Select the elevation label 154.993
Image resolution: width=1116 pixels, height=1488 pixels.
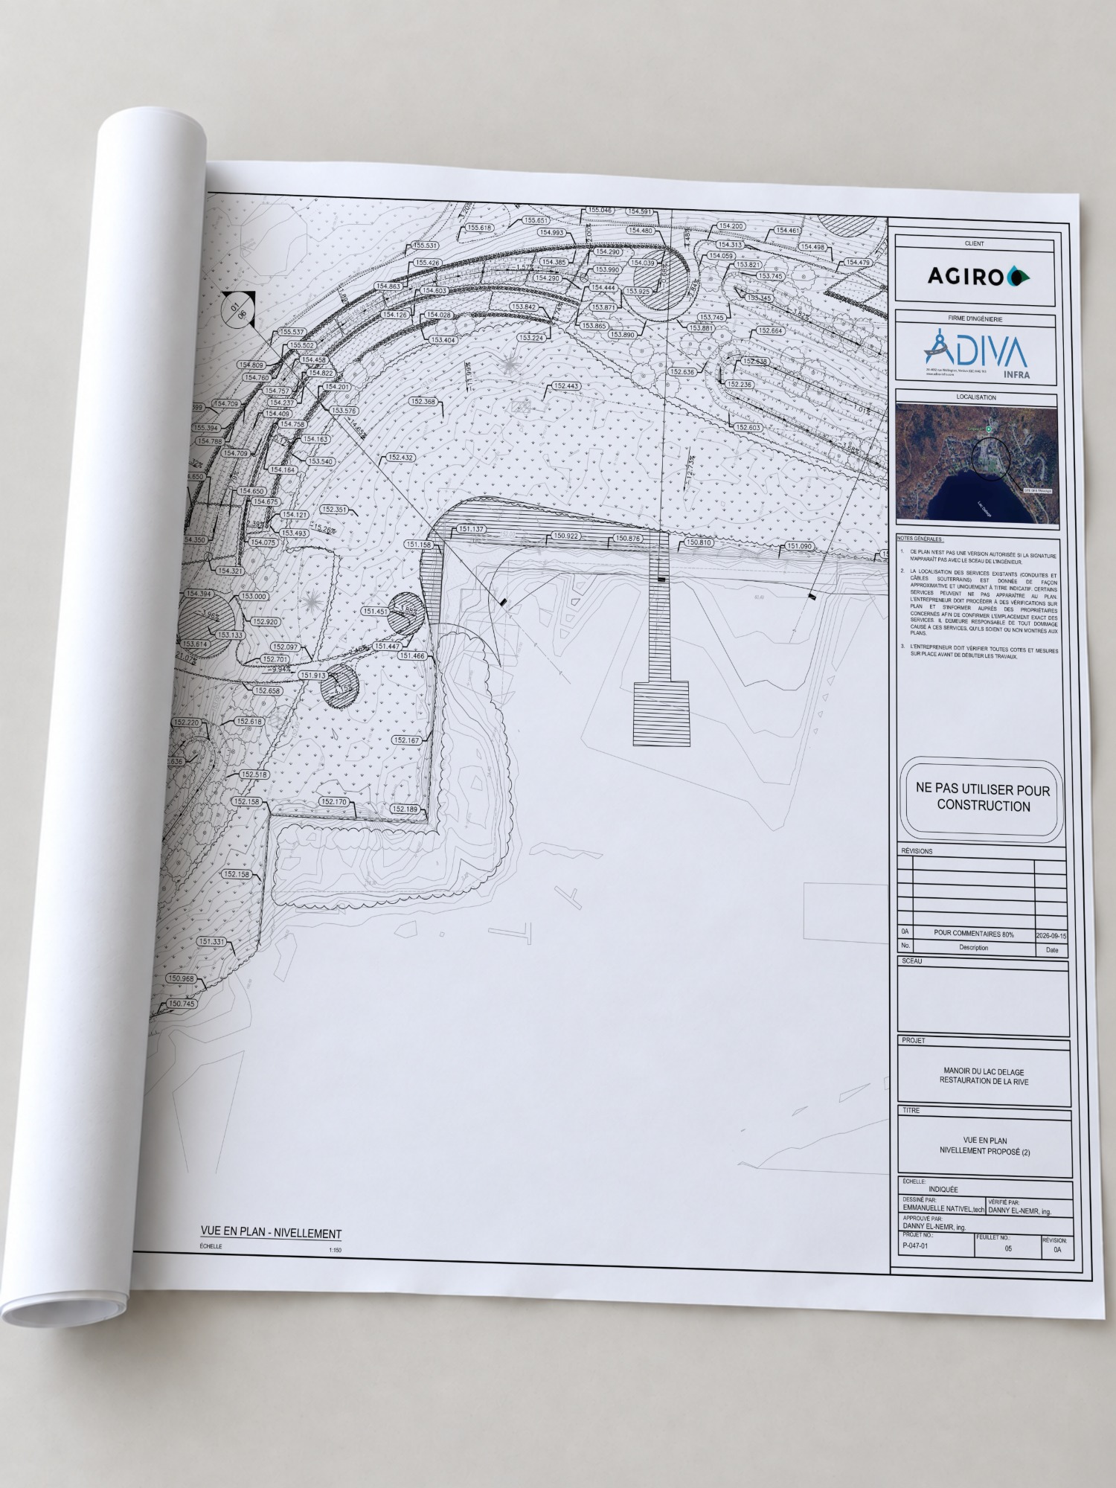(552, 233)
